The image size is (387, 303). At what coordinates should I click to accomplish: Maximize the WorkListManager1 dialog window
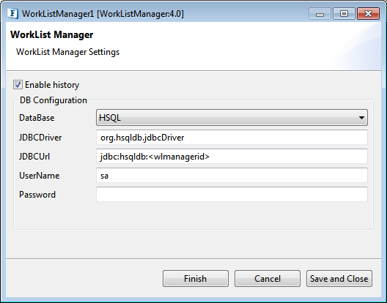coord(344,14)
